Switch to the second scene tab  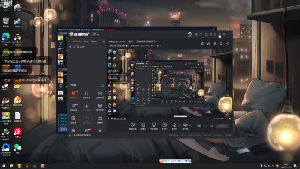[x=86, y=41]
